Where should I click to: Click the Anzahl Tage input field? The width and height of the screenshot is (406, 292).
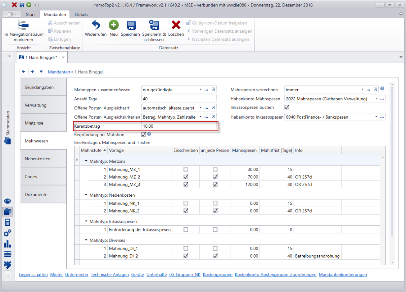(179, 99)
